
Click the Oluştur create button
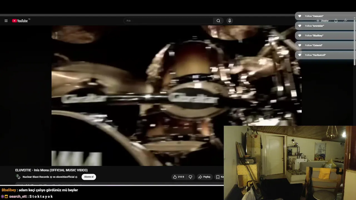coord(323,21)
